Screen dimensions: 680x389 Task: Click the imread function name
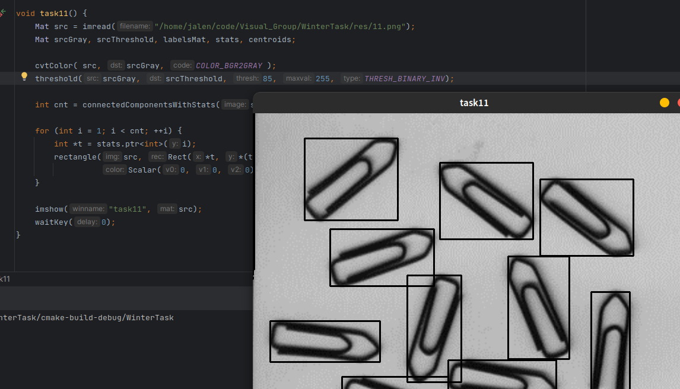tap(97, 27)
